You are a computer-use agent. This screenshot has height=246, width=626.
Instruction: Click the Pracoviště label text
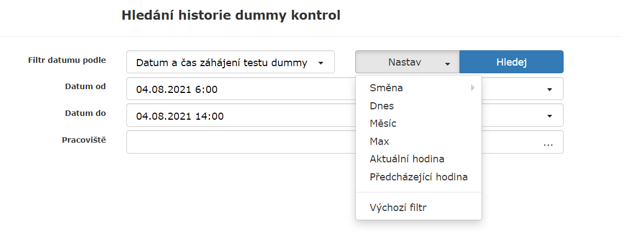click(84, 140)
